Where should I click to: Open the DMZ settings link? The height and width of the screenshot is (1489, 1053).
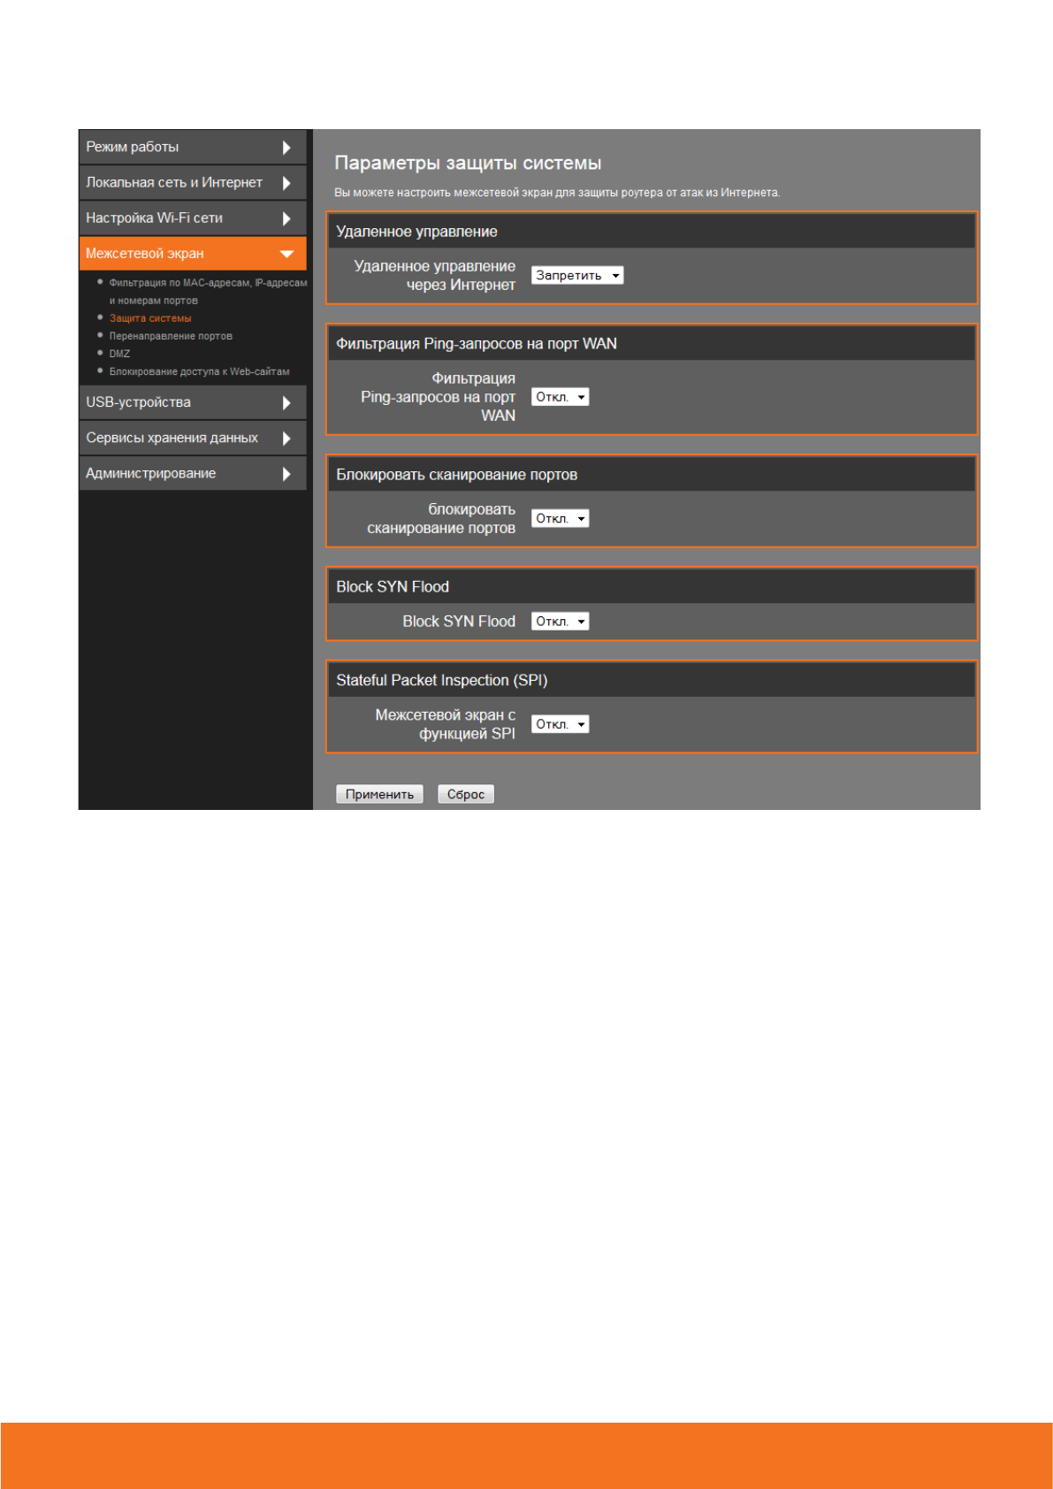(119, 354)
